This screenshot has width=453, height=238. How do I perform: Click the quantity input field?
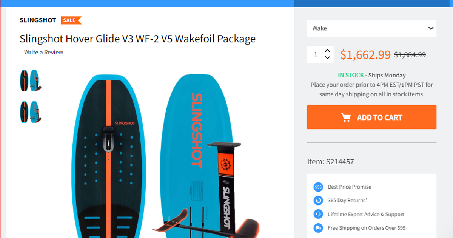316,54
